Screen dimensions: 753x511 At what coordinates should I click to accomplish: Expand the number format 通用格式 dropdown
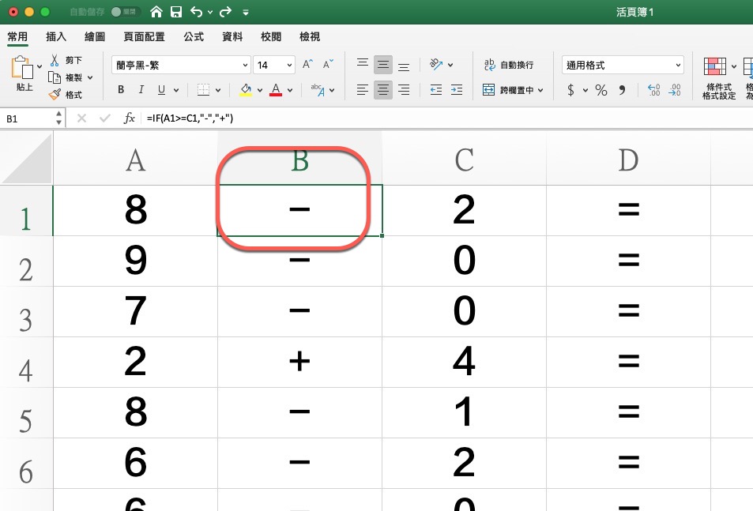pos(678,65)
